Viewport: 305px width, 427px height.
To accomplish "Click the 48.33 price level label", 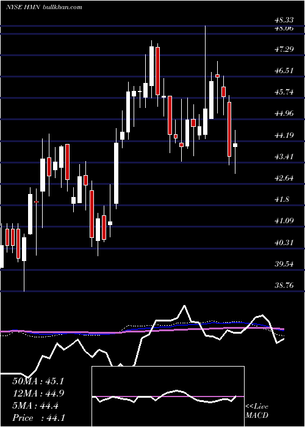I will [284, 20].
